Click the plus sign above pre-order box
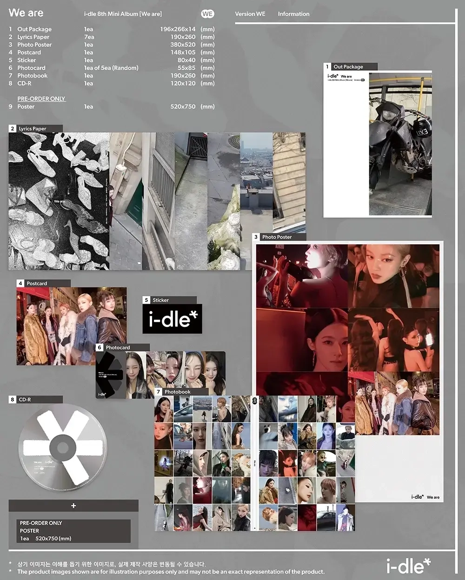Image resolution: width=465 pixels, height=580 pixels. 73,506
